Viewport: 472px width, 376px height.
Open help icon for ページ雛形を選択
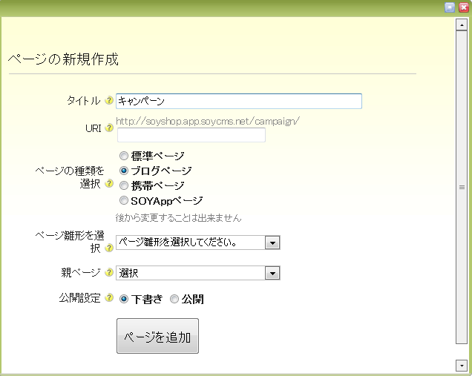coord(109,248)
